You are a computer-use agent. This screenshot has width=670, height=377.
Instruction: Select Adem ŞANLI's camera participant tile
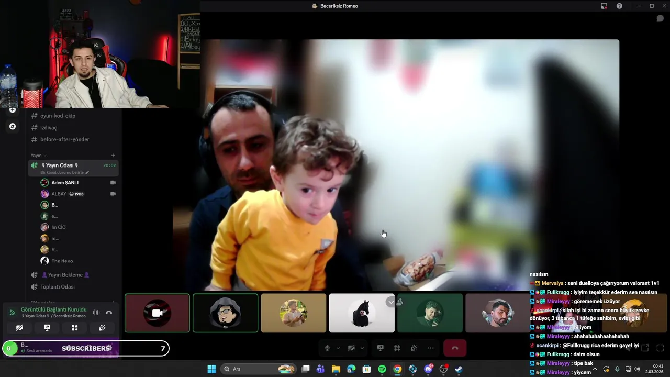click(157, 313)
